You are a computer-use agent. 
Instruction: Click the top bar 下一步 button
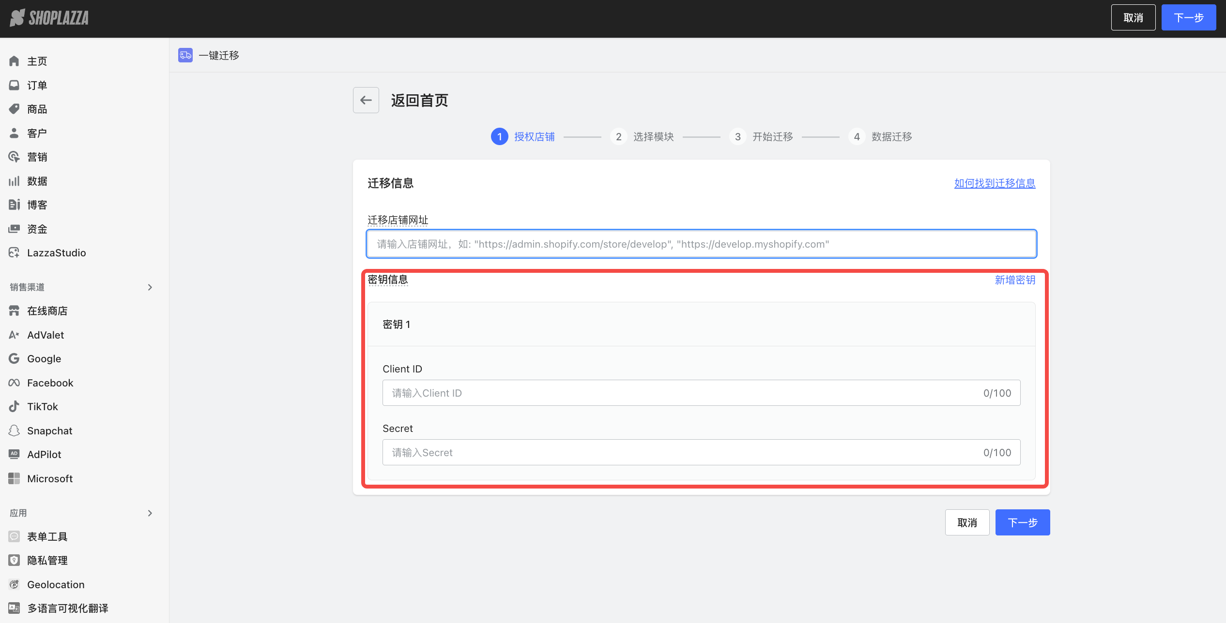pyautogui.click(x=1189, y=17)
